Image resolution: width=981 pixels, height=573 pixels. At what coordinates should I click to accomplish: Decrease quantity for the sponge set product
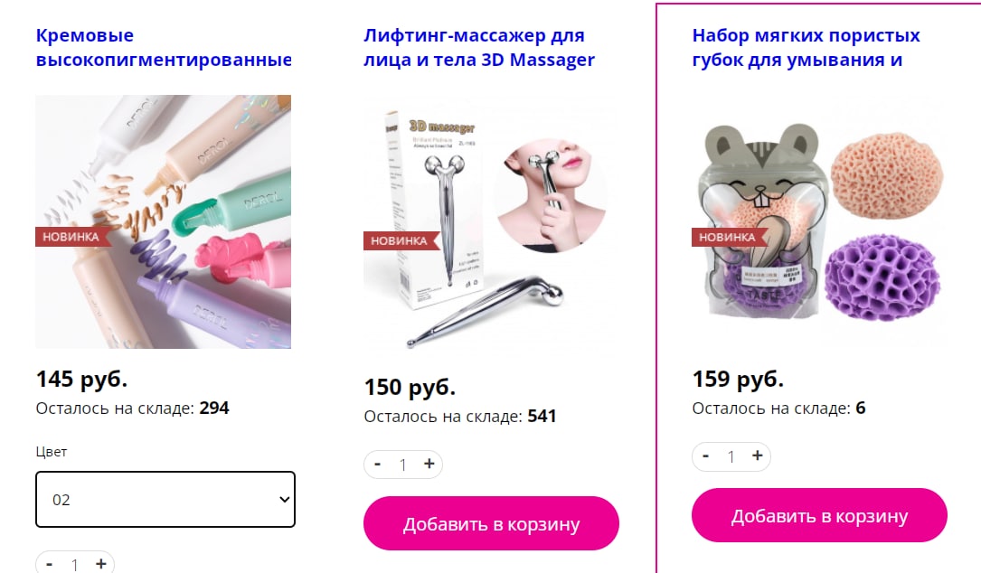706,456
